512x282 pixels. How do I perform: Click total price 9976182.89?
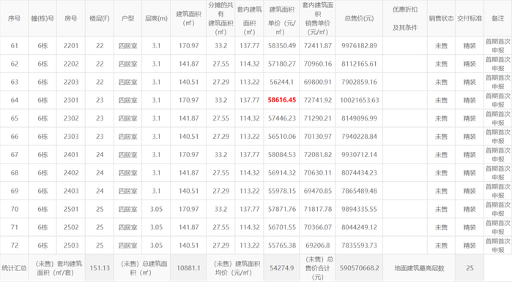point(359,46)
